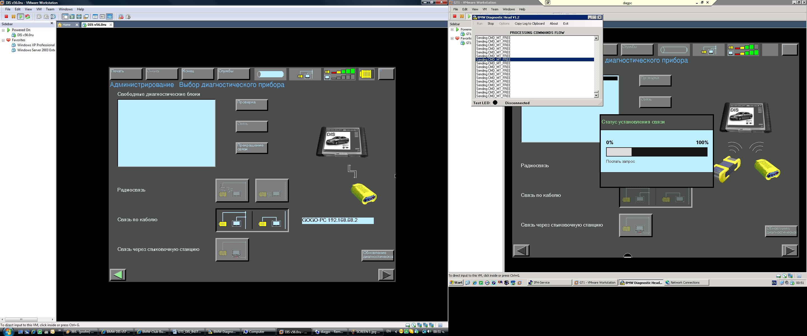Collapse the Powered On tree node
The width and height of the screenshot is (807, 336).
[3, 30]
